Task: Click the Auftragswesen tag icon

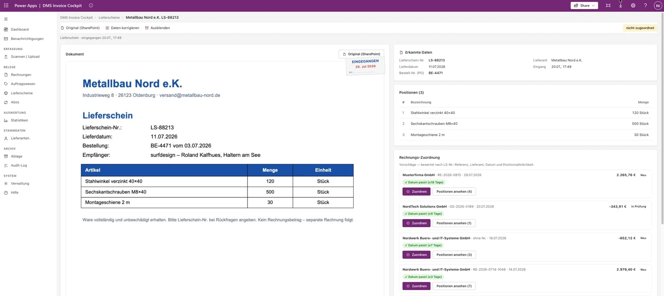Action: tap(6, 84)
